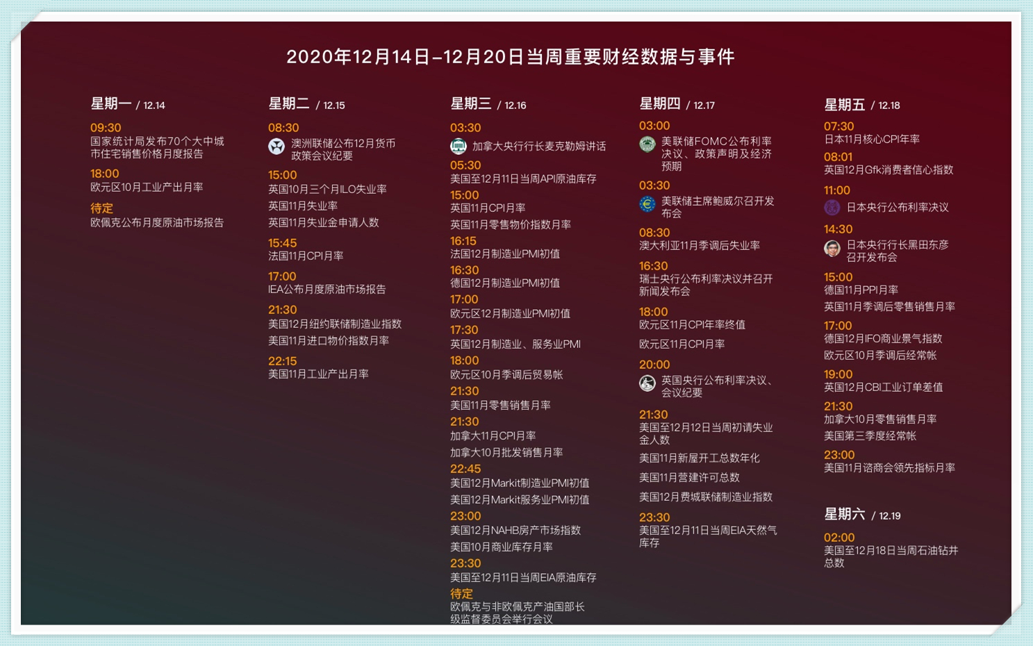Click 瑞士央行公布利率决议并召开新闻发布会
This screenshot has width=1033, height=646.
click(706, 285)
